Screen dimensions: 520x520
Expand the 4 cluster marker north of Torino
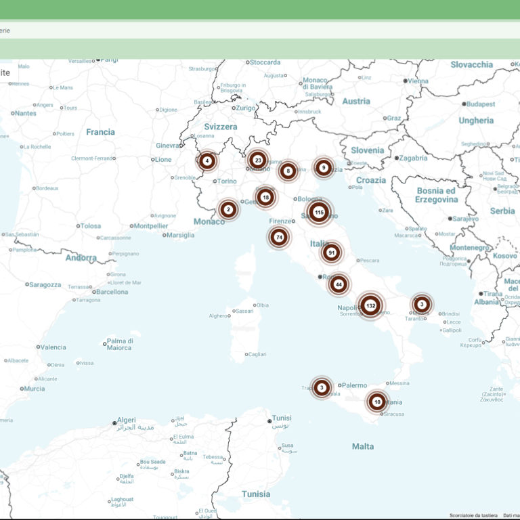point(207,161)
